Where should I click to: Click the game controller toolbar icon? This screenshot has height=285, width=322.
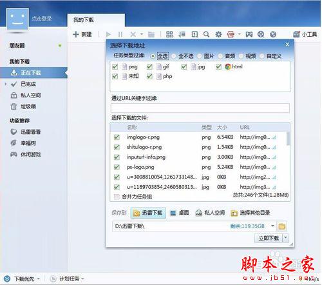(x=249, y=34)
